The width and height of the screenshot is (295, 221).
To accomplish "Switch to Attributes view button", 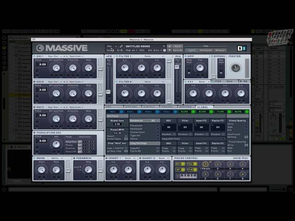I will tap(206, 50).
